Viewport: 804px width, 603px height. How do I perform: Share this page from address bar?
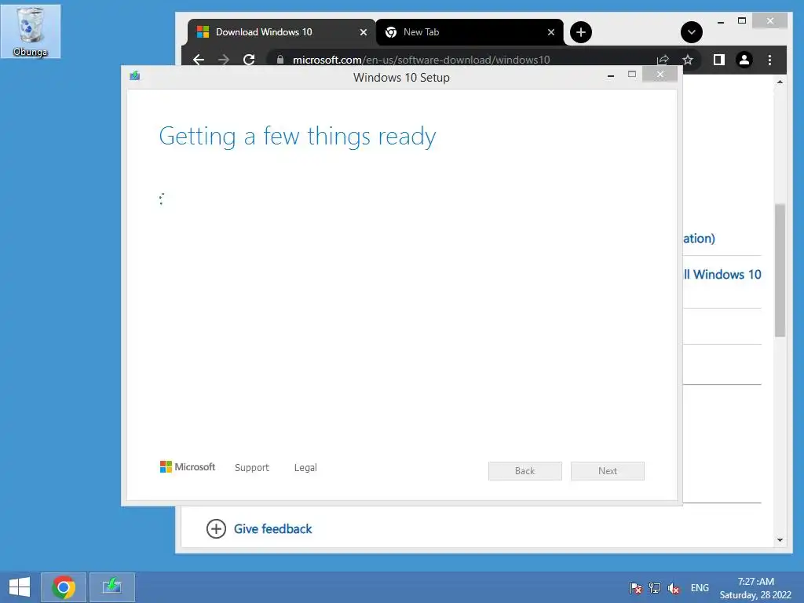[x=663, y=60]
